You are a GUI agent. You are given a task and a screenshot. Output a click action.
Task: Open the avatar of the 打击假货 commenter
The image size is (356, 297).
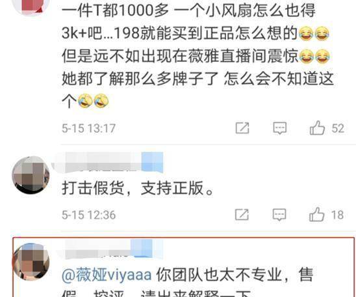(31, 175)
